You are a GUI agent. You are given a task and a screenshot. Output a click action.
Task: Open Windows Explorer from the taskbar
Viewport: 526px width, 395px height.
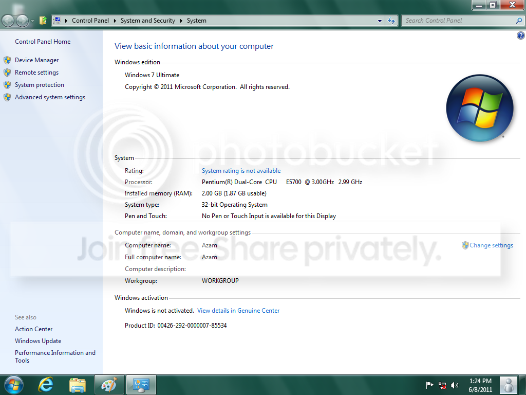coord(77,385)
